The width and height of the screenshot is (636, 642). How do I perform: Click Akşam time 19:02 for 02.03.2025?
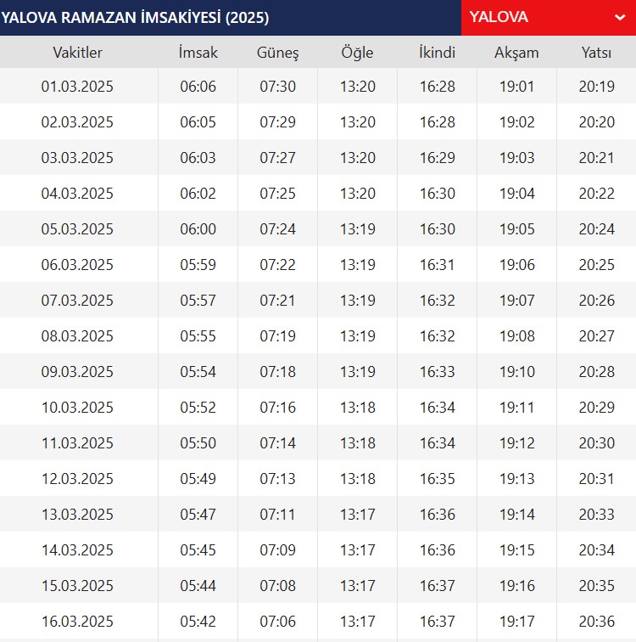pyautogui.click(x=516, y=122)
